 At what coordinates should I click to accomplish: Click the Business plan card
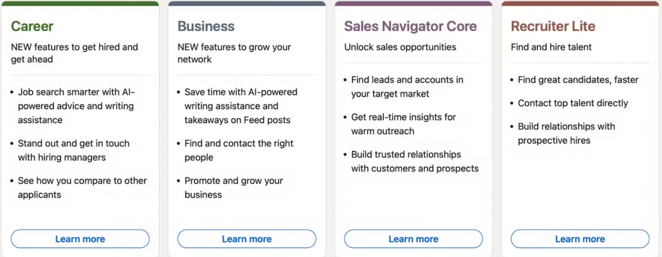247,129
